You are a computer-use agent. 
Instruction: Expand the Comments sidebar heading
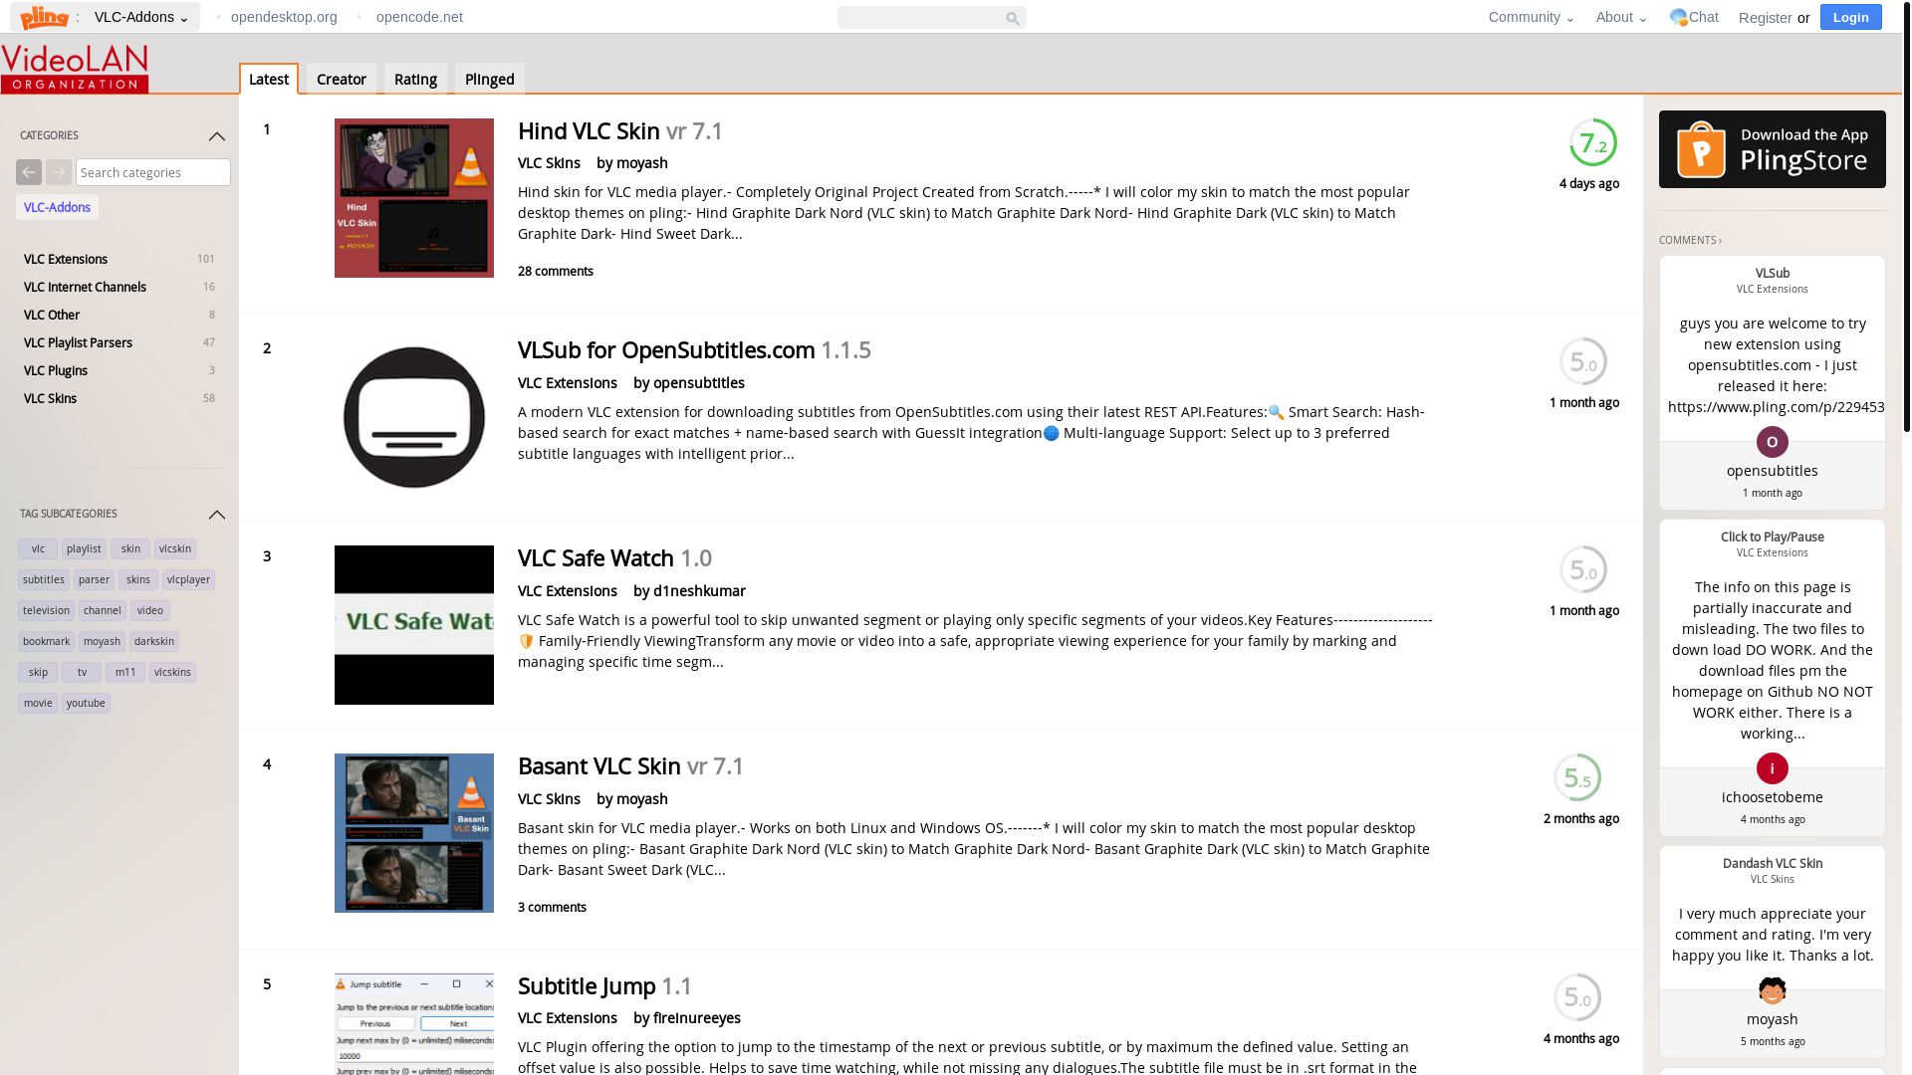click(x=1690, y=240)
